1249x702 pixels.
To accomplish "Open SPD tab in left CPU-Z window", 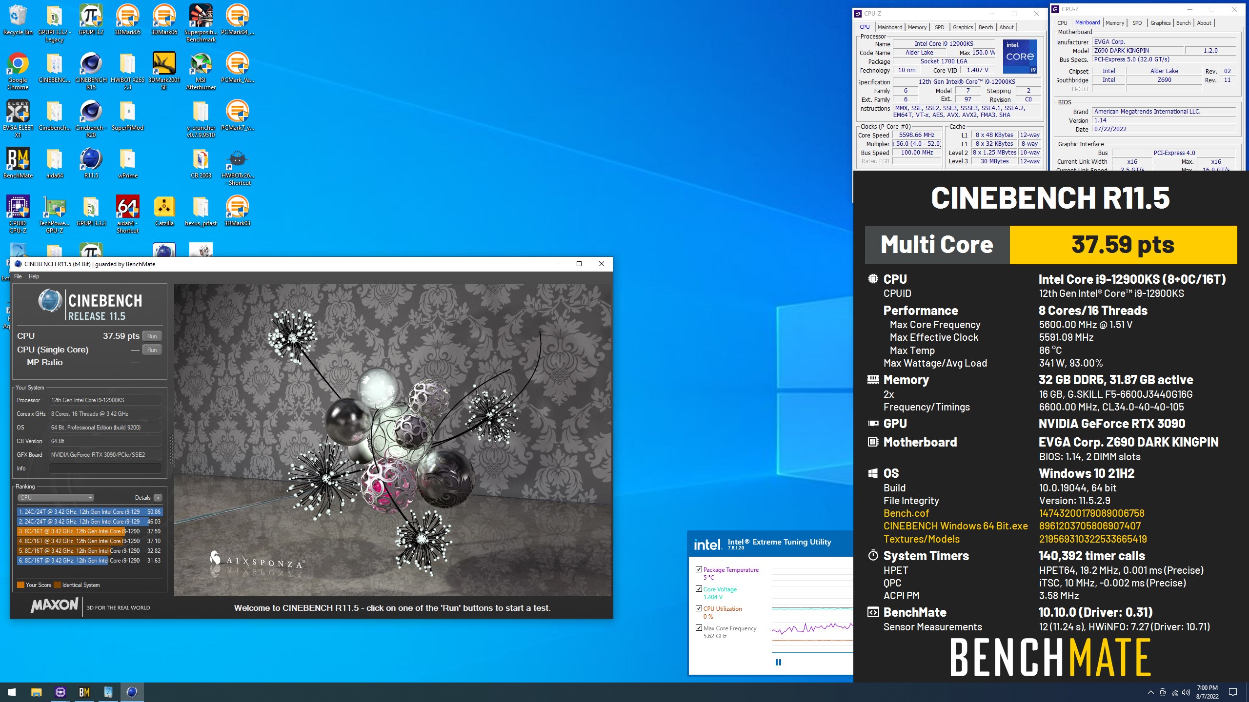I will click(x=940, y=27).
